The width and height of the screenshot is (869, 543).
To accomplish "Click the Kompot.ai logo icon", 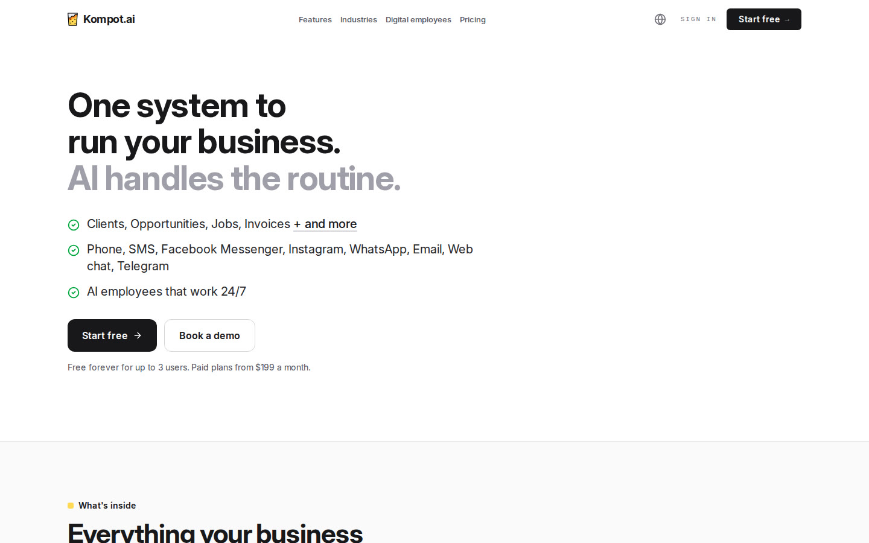I will click(x=73, y=19).
